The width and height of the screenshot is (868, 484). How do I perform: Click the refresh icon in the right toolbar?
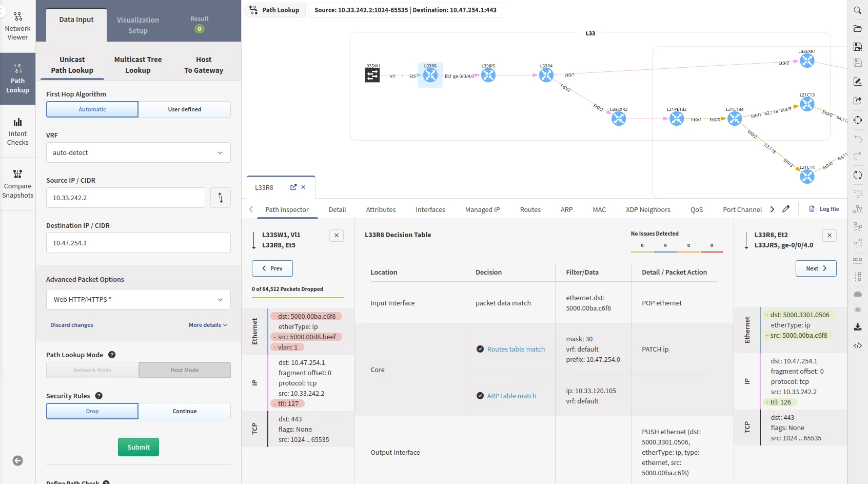(857, 175)
